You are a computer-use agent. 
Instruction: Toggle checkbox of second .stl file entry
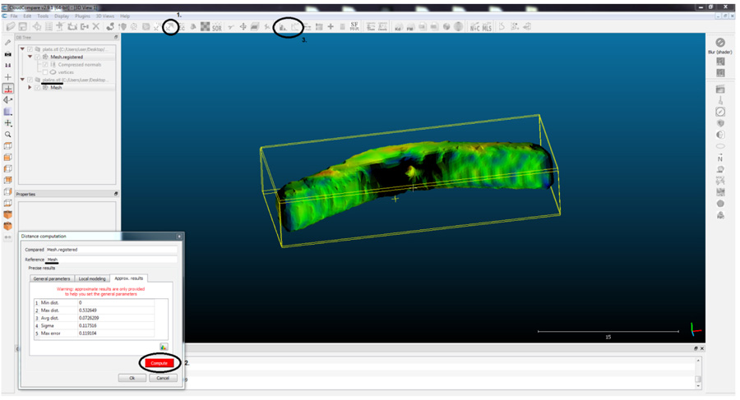click(30, 80)
